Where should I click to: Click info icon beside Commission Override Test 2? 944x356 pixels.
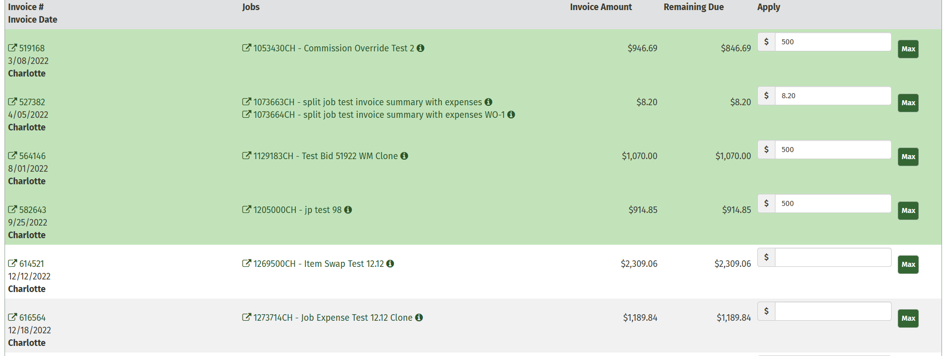pos(421,48)
